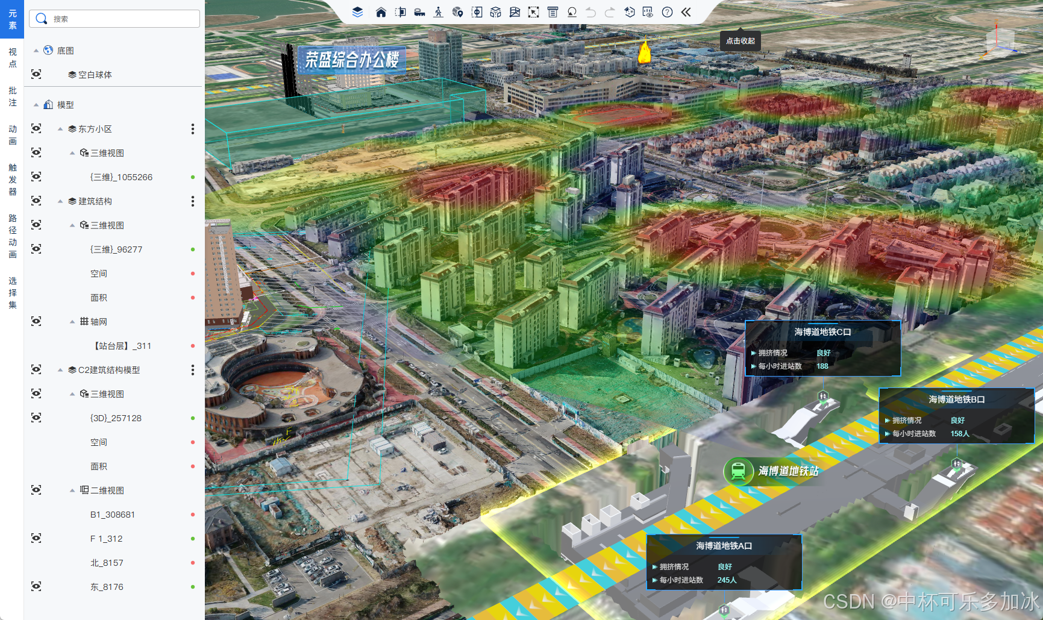This screenshot has height=620, width=1043.
Task: Select the 北_8157 view item
Action: [107, 563]
